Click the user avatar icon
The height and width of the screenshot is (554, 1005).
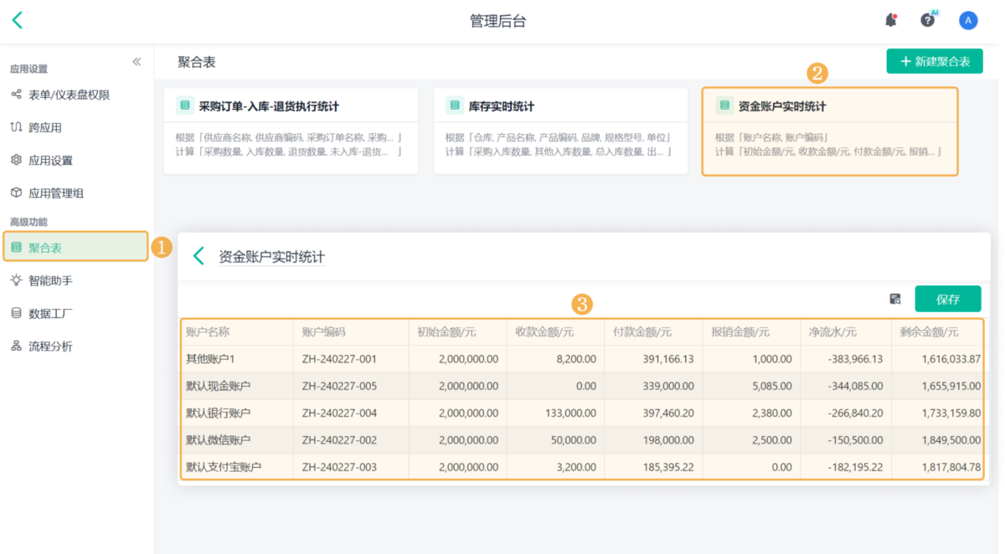(x=968, y=21)
